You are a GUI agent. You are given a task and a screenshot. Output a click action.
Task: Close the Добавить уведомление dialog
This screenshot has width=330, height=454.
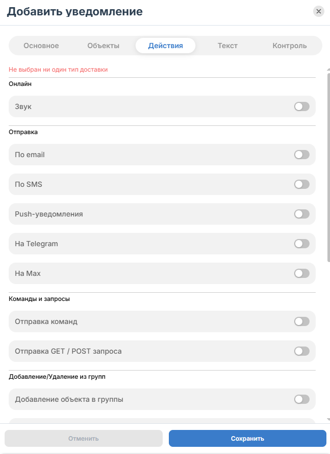[318, 11]
